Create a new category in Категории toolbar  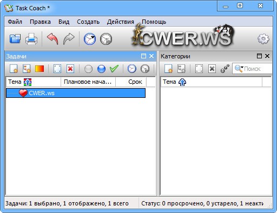pos(168,69)
